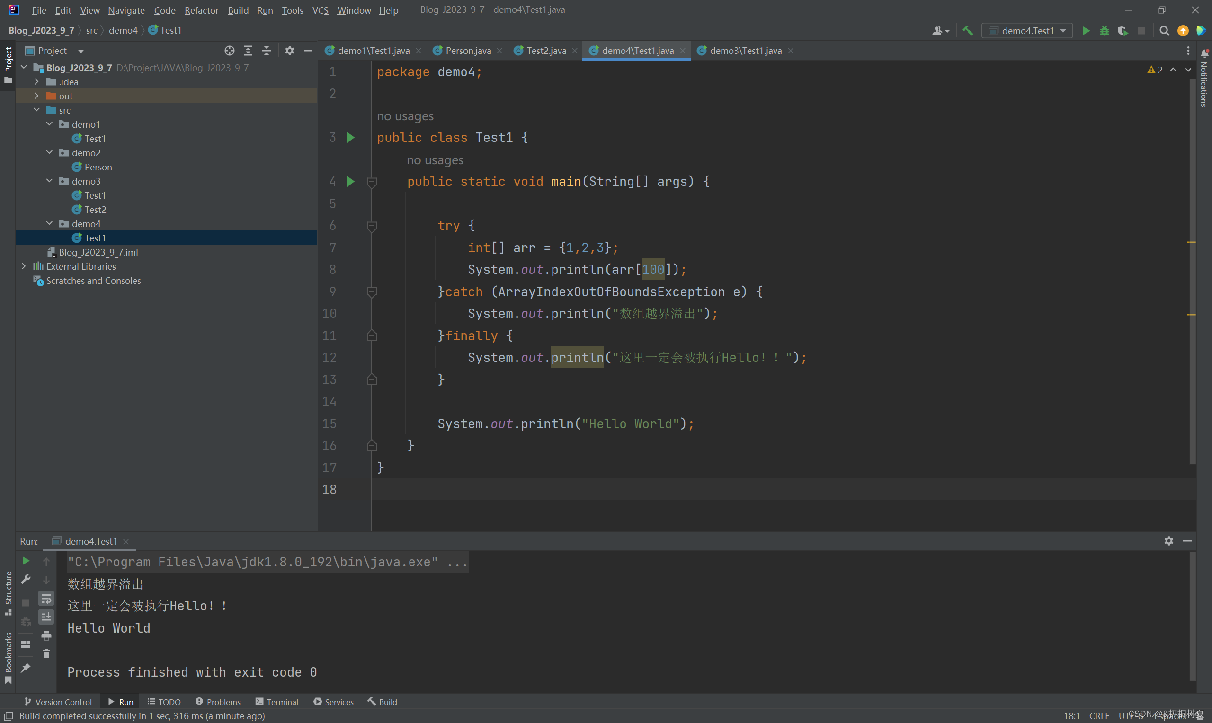This screenshot has width=1212, height=723.
Task: Click 18:1 caret position in status bar
Action: click(1072, 716)
